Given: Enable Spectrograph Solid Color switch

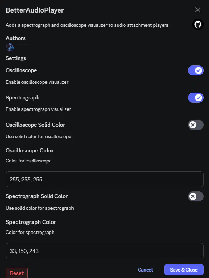Looking at the screenshot, I should pyautogui.click(x=196, y=196).
